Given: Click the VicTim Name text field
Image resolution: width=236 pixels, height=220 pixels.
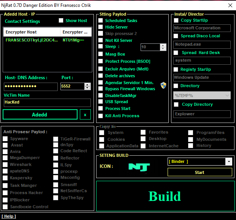Looking at the screenshot, I should click(47, 103).
